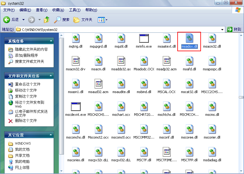
Task: Click the task pane scroll-up arrow
Action: click(61, 35)
